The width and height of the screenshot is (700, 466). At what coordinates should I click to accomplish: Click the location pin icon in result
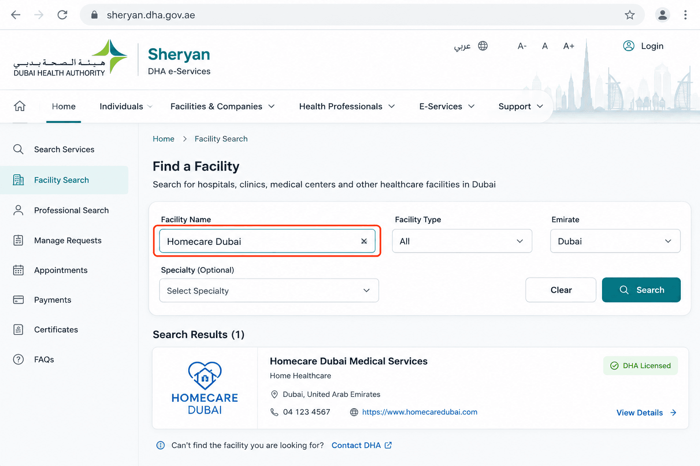point(274,394)
